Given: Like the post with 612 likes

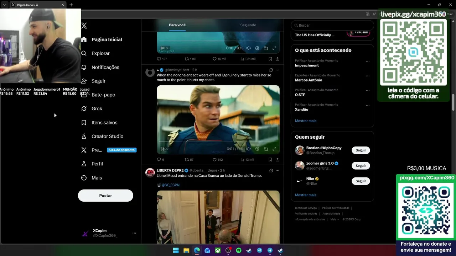Looking at the screenshot, I should click(217, 160).
